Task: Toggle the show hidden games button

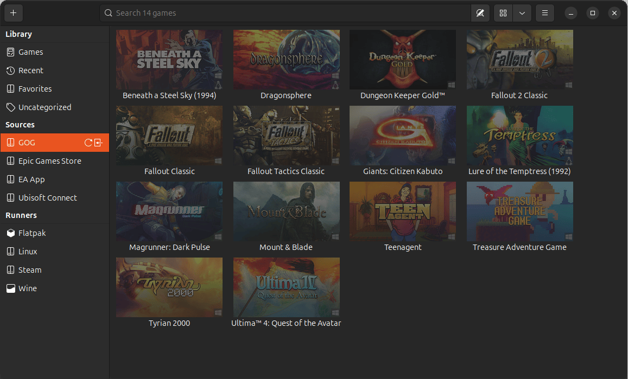Action: [x=480, y=13]
